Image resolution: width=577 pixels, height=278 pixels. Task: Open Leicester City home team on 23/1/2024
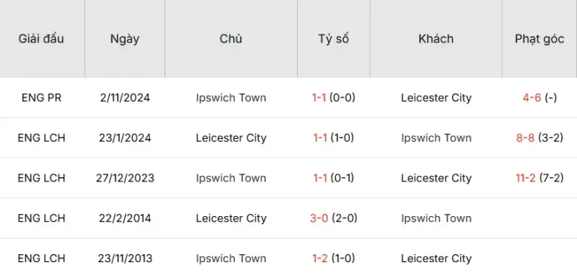coord(231,138)
